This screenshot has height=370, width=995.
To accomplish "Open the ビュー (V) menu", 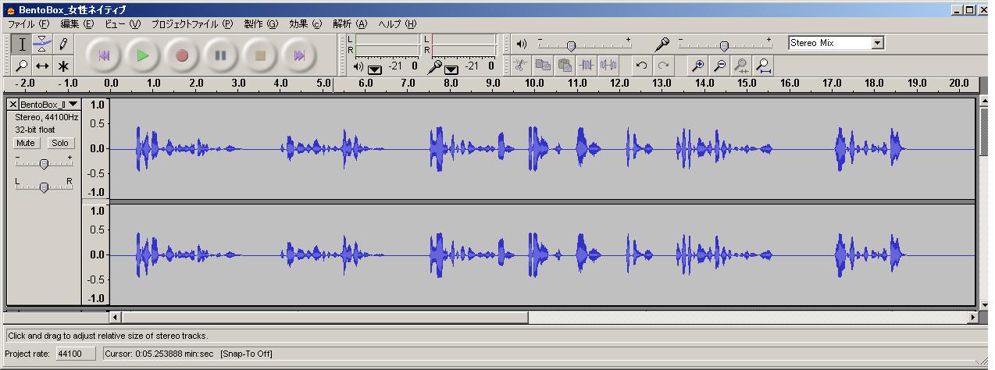I will point(123,24).
